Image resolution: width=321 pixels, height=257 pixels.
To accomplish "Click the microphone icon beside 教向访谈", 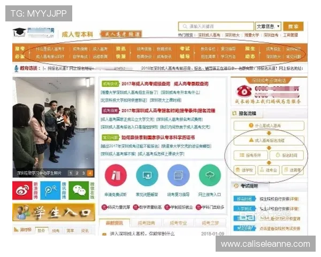I will point(17,69).
